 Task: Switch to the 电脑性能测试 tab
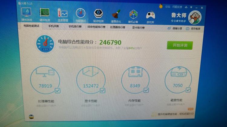tap(31, 26)
